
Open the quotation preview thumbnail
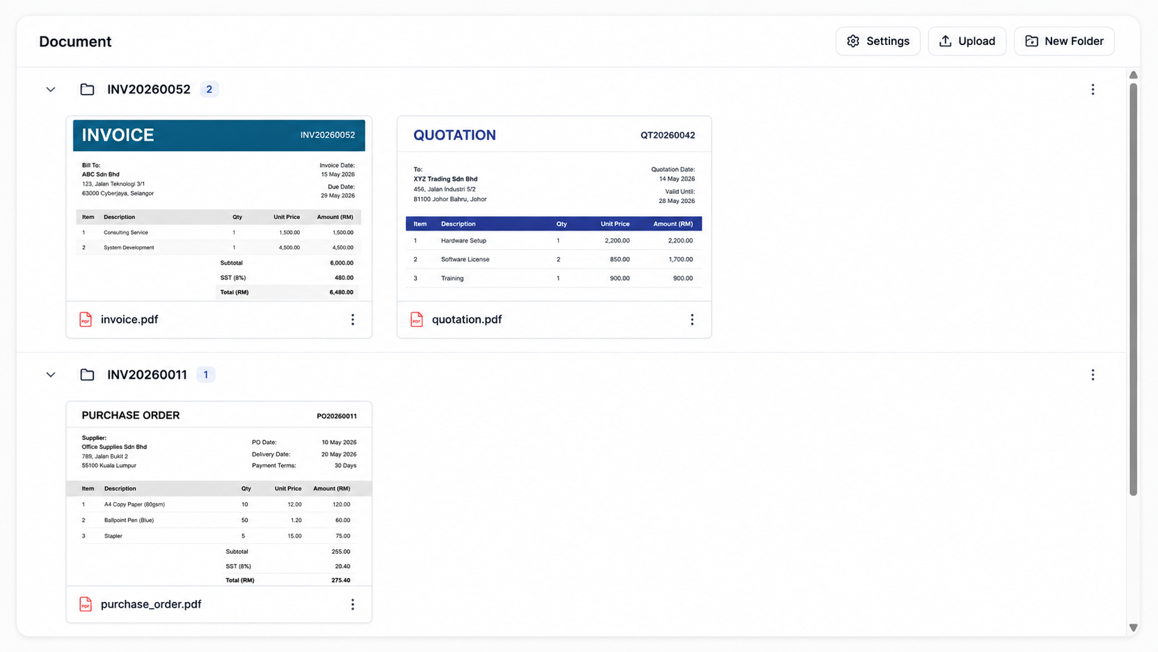coord(554,209)
